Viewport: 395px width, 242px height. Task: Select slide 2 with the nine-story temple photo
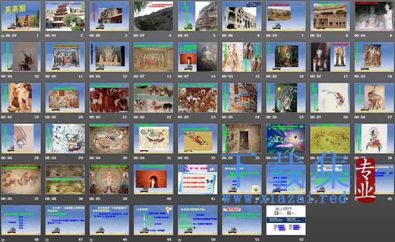65,16
